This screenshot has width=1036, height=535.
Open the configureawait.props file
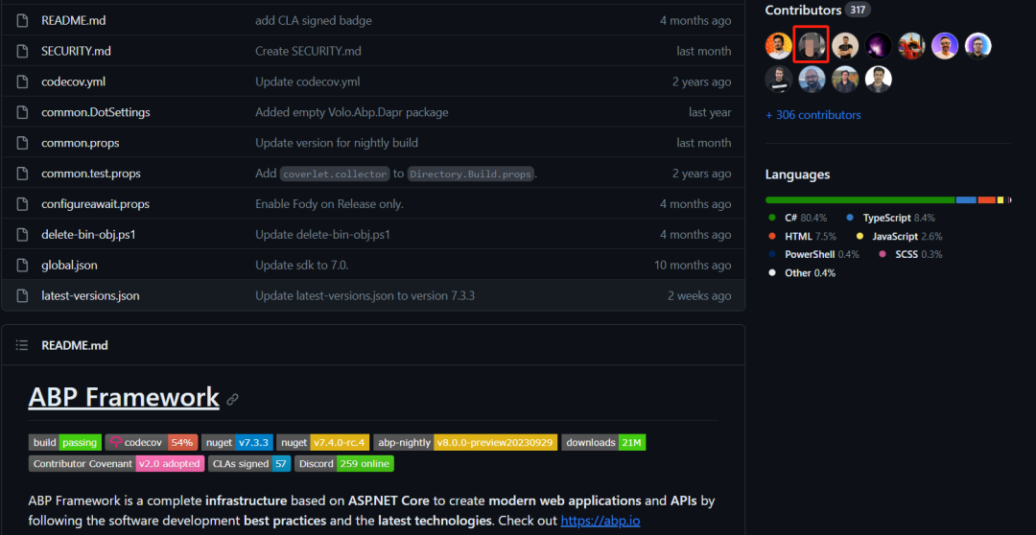95,204
